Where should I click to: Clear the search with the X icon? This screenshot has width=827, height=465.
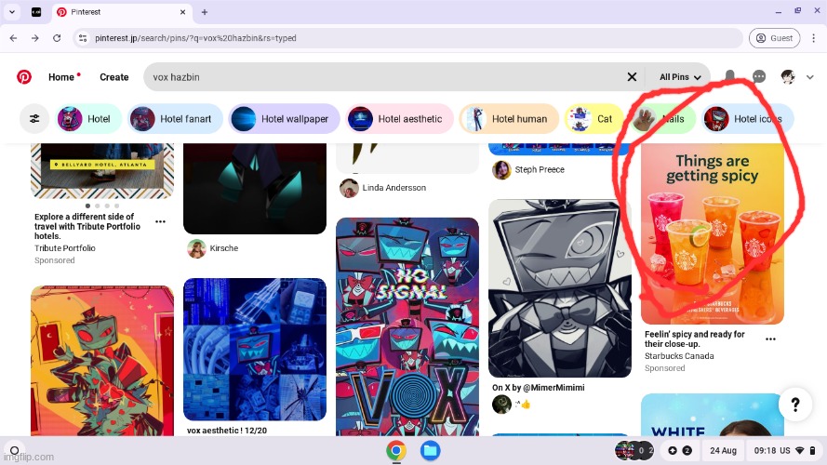pyautogui.click(x=632, y=77)
